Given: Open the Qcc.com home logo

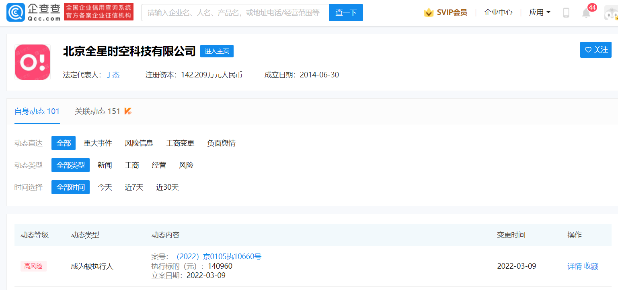Looking at the screenshot, I should pos(34,12).
